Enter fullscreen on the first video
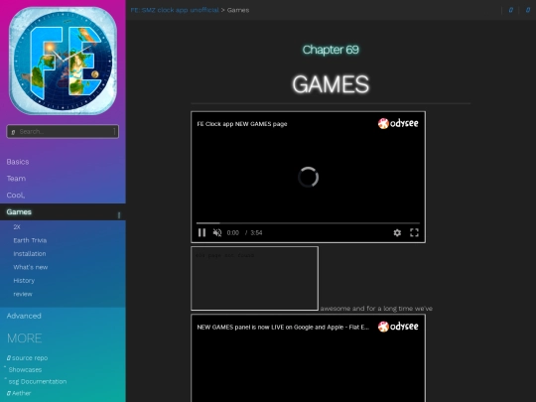This screenshot has width=536, height=402. tap(414, 233)
